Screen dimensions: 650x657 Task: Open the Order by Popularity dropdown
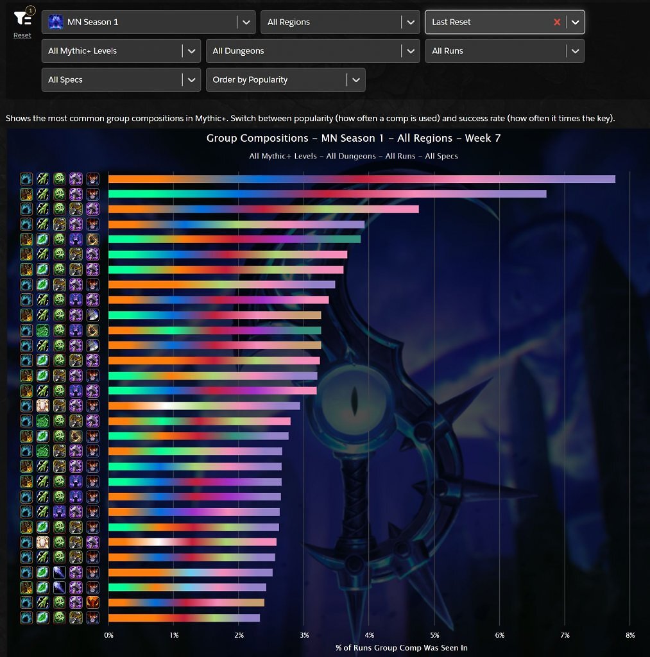tap(286, 80)
